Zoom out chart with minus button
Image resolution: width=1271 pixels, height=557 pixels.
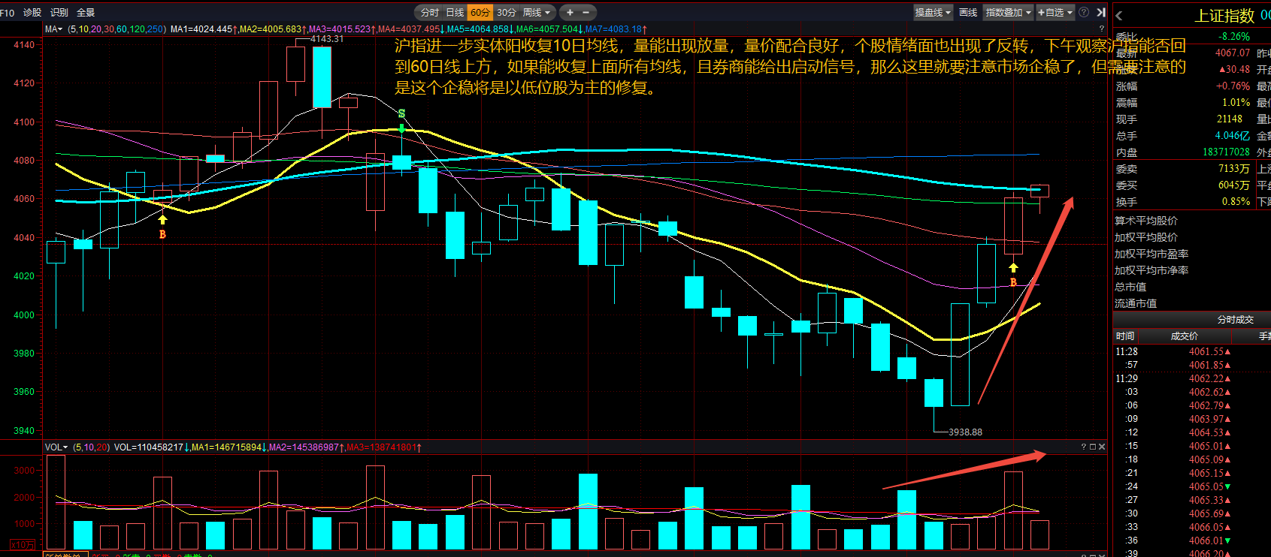[x=586, y=12]
